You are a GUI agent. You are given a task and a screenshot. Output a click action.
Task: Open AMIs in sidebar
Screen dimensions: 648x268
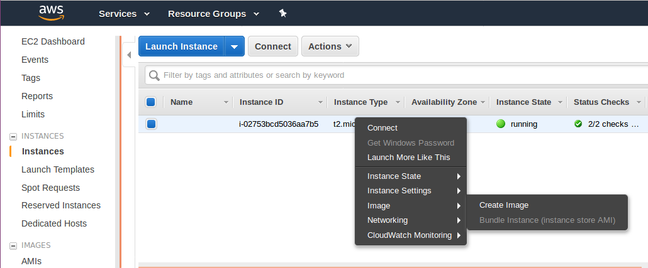click(31, 261)
